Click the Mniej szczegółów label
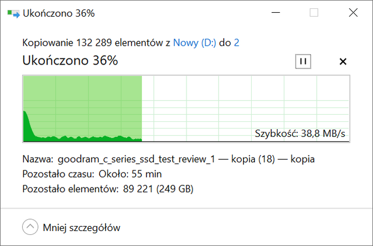 pos(81,228)
